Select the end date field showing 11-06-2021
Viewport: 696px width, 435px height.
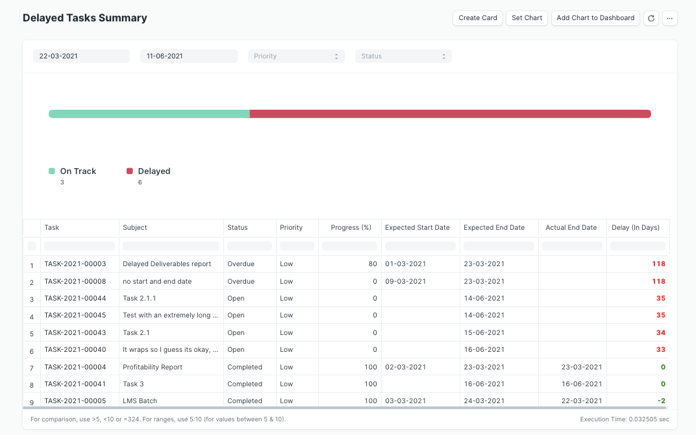[188, 56]
